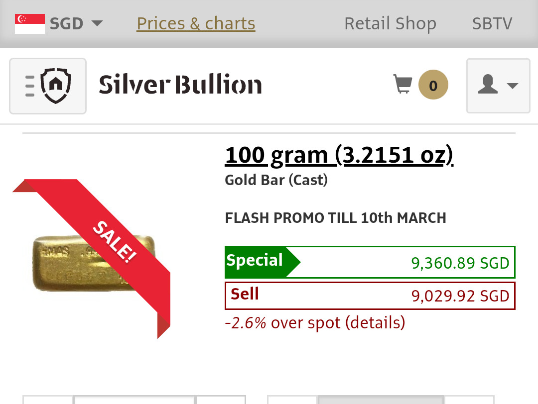Viewport: 538px width, 404px height.
Task: Click the vault shield house icon
Action: click(55, 86)
